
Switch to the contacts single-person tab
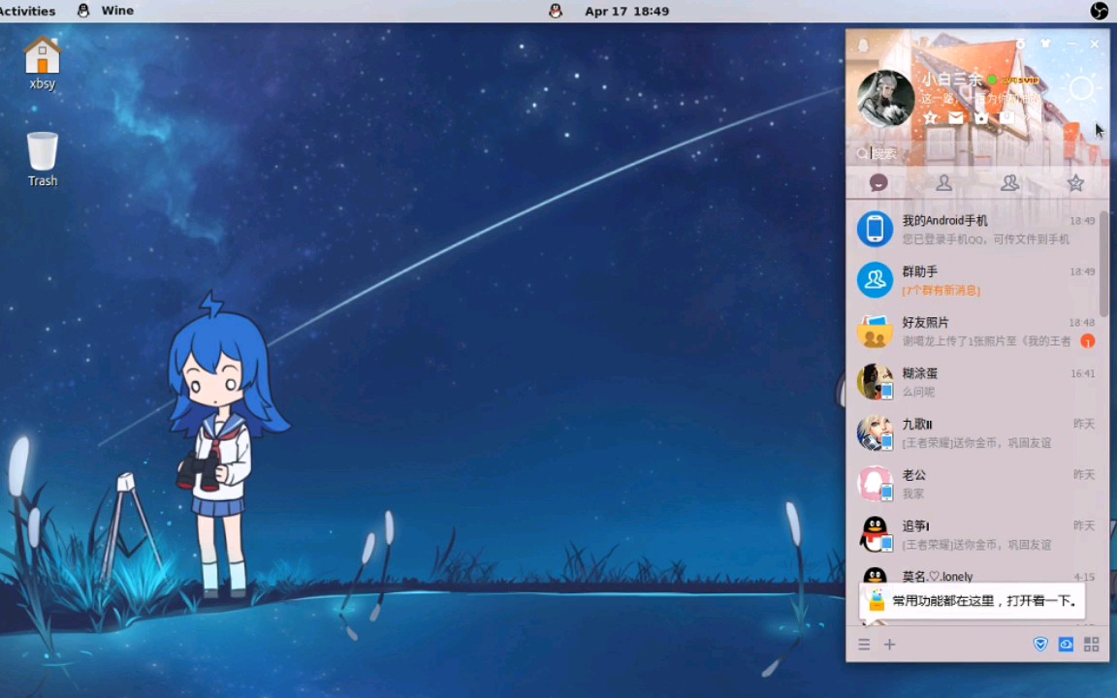click(943, 183)
